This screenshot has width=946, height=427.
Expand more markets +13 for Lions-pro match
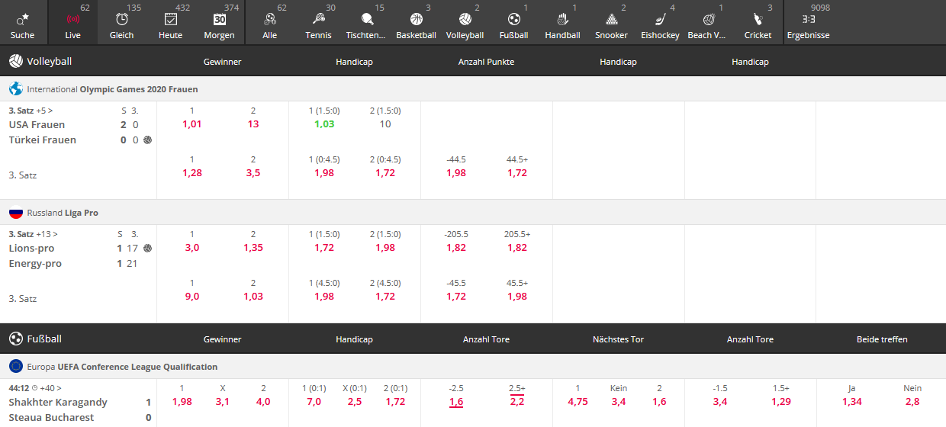[47, 234]
